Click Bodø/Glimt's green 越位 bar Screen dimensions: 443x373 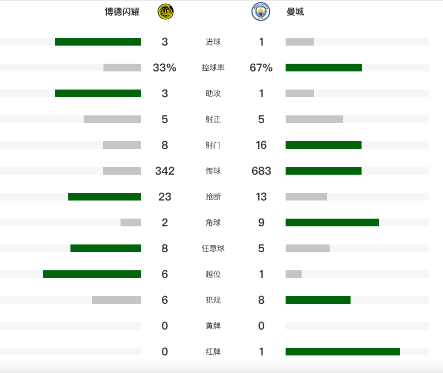[92, 274]
